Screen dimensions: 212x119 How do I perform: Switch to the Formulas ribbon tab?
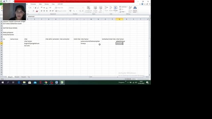(33, 4)
